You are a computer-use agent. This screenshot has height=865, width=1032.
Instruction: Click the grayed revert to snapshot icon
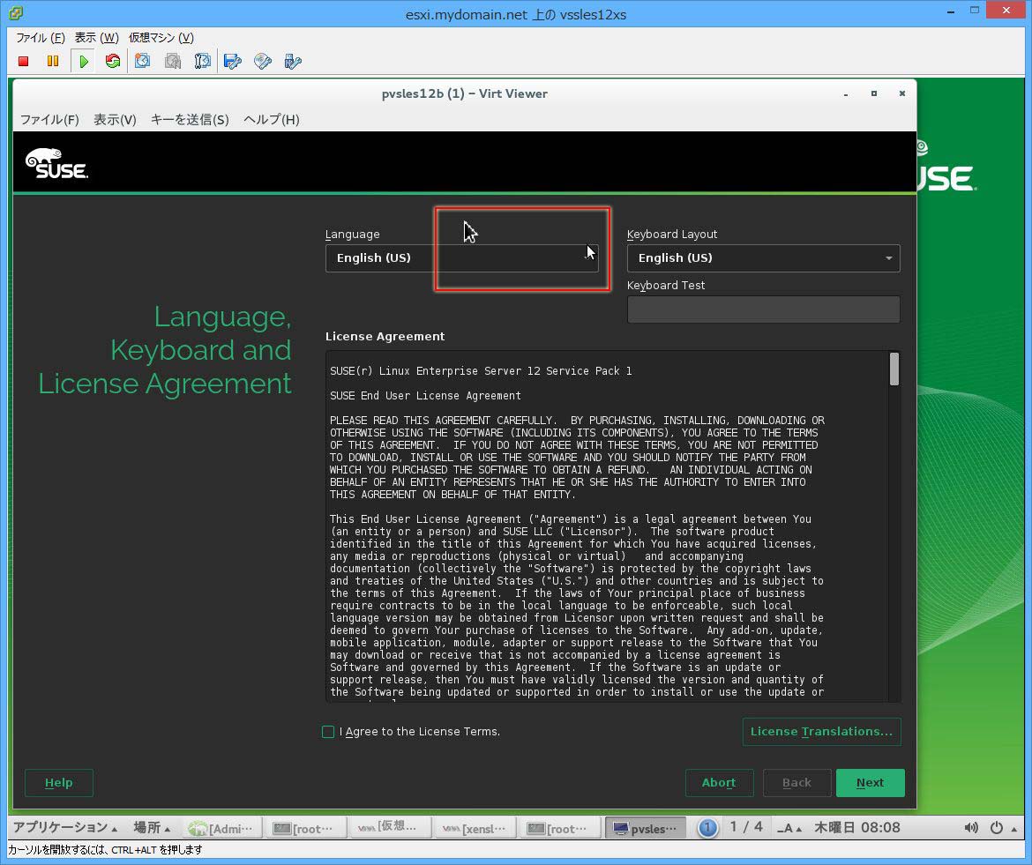172,61
